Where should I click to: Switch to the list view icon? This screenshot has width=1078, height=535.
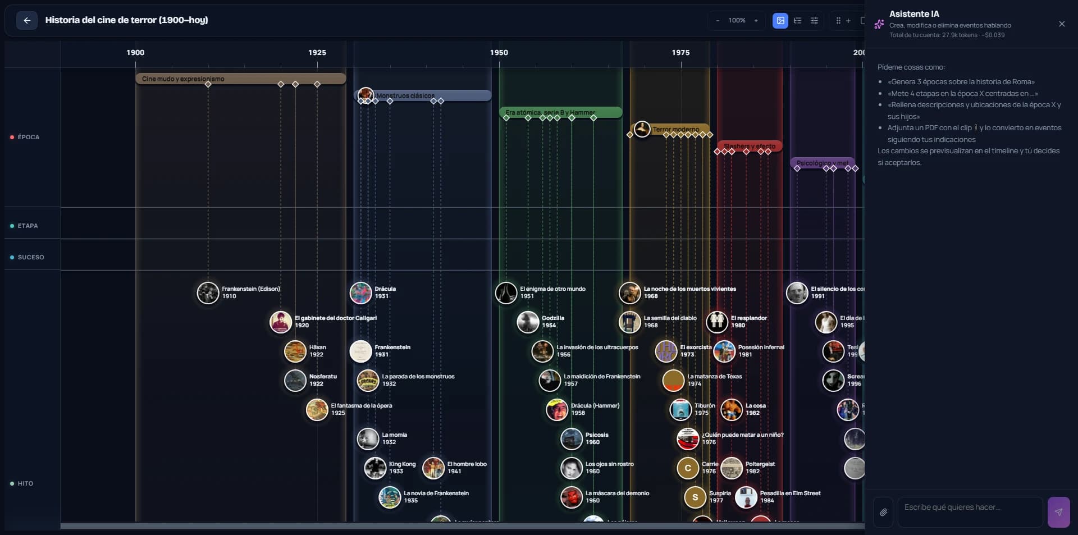(797, 21)
